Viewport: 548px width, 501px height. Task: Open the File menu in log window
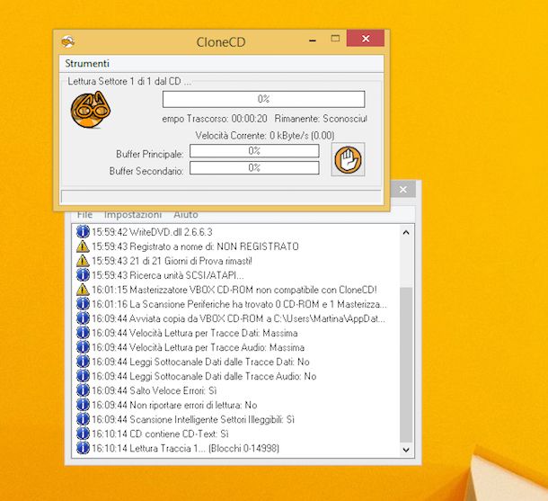pyautogui.click(x=84, y=214)
